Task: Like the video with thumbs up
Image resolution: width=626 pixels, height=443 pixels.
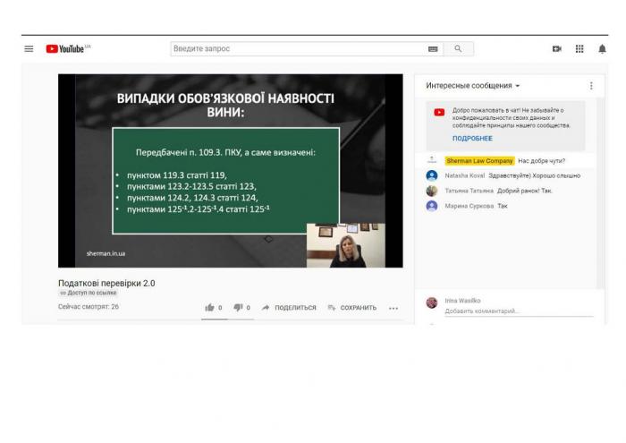Action: (210, 308)
